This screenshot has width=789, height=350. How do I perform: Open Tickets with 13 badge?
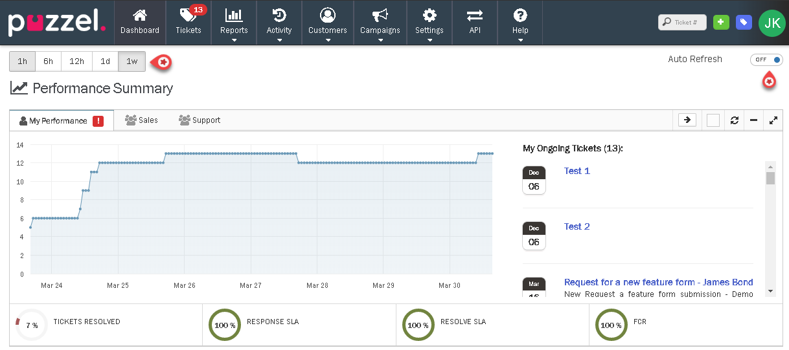point(189,22)
